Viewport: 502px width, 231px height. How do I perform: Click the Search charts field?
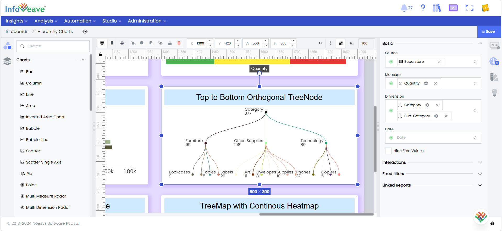[53, 46]
